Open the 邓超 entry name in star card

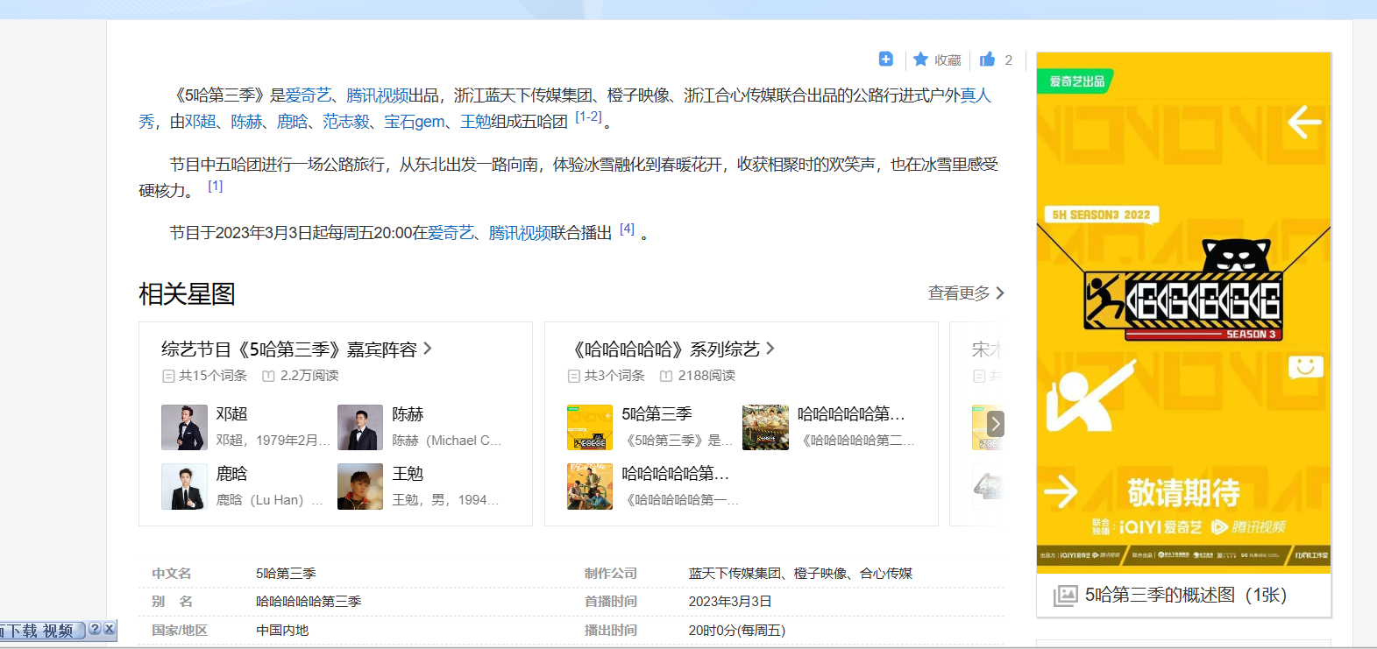(x=232, y=414)
